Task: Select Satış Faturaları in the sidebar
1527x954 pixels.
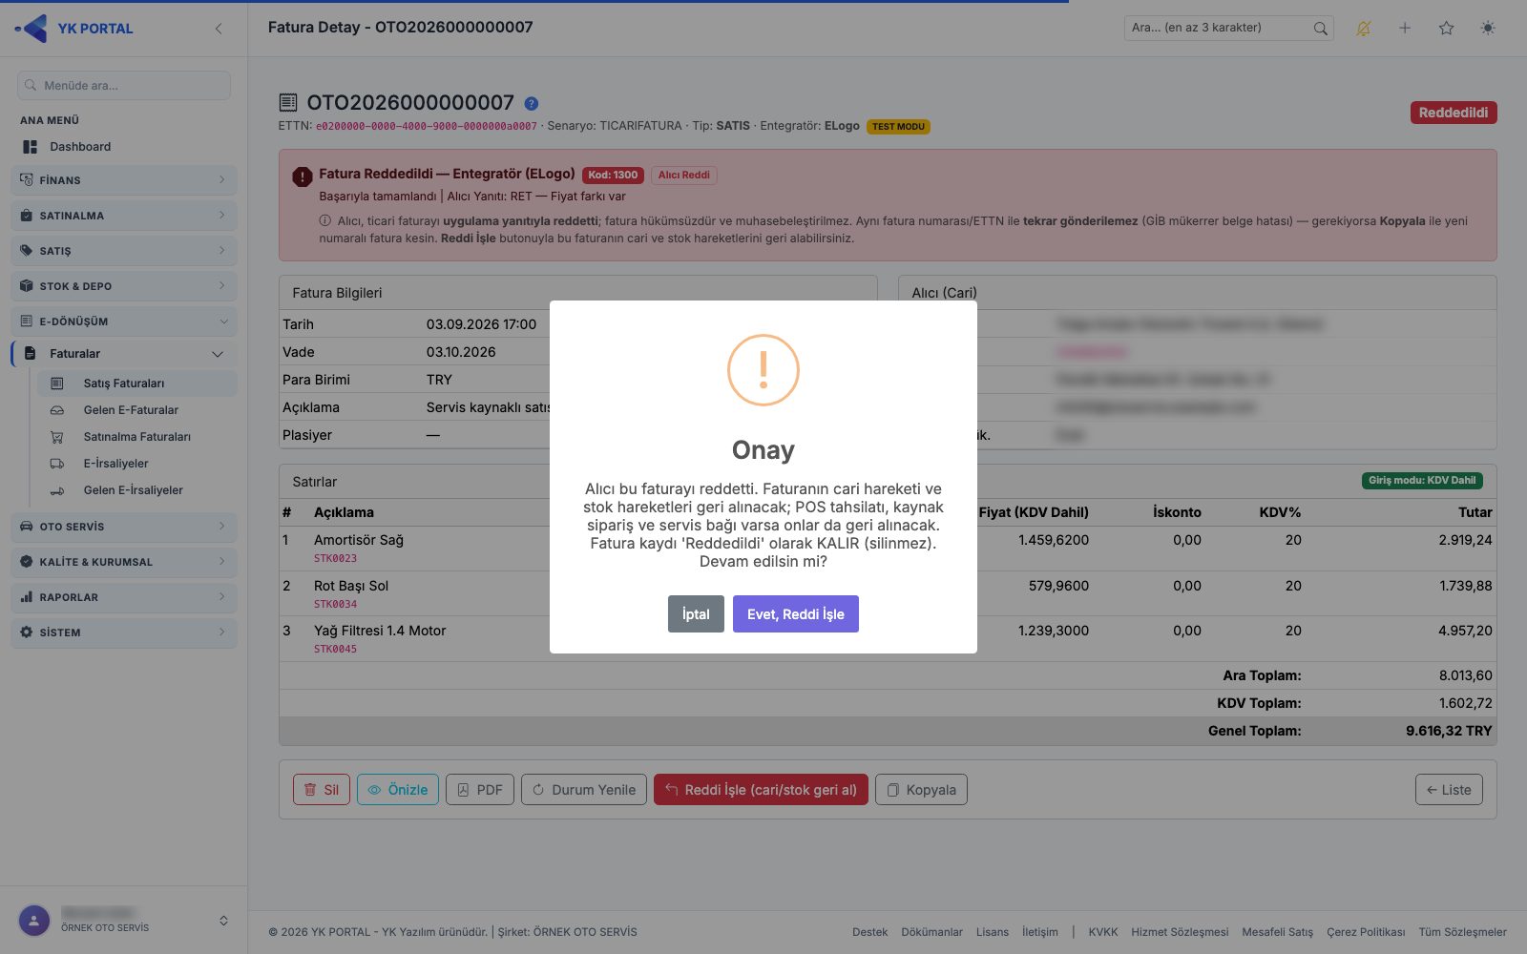Action: click(137, 384)
